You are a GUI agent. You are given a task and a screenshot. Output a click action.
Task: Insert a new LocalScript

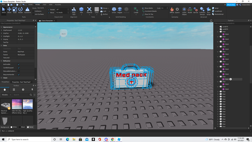pos(217,11)
